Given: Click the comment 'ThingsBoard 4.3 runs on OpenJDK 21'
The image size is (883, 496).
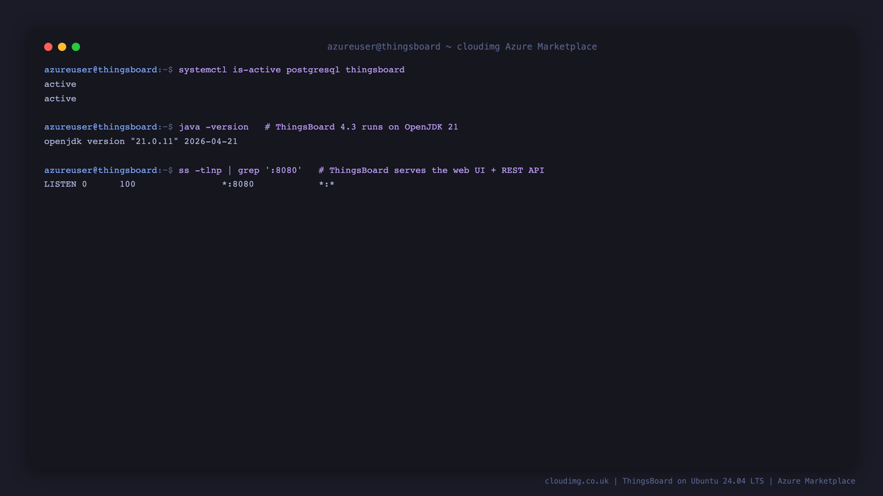Looking at the screenshot, I should [x=367, y=127].
